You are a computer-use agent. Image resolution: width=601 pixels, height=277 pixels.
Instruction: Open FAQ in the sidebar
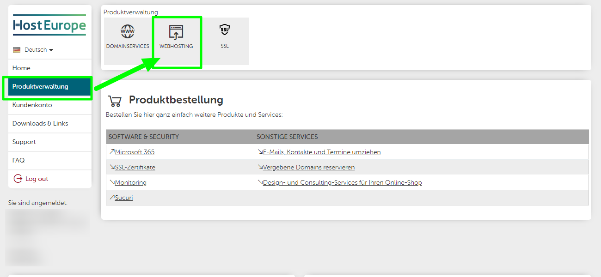(x=18, y=160)
